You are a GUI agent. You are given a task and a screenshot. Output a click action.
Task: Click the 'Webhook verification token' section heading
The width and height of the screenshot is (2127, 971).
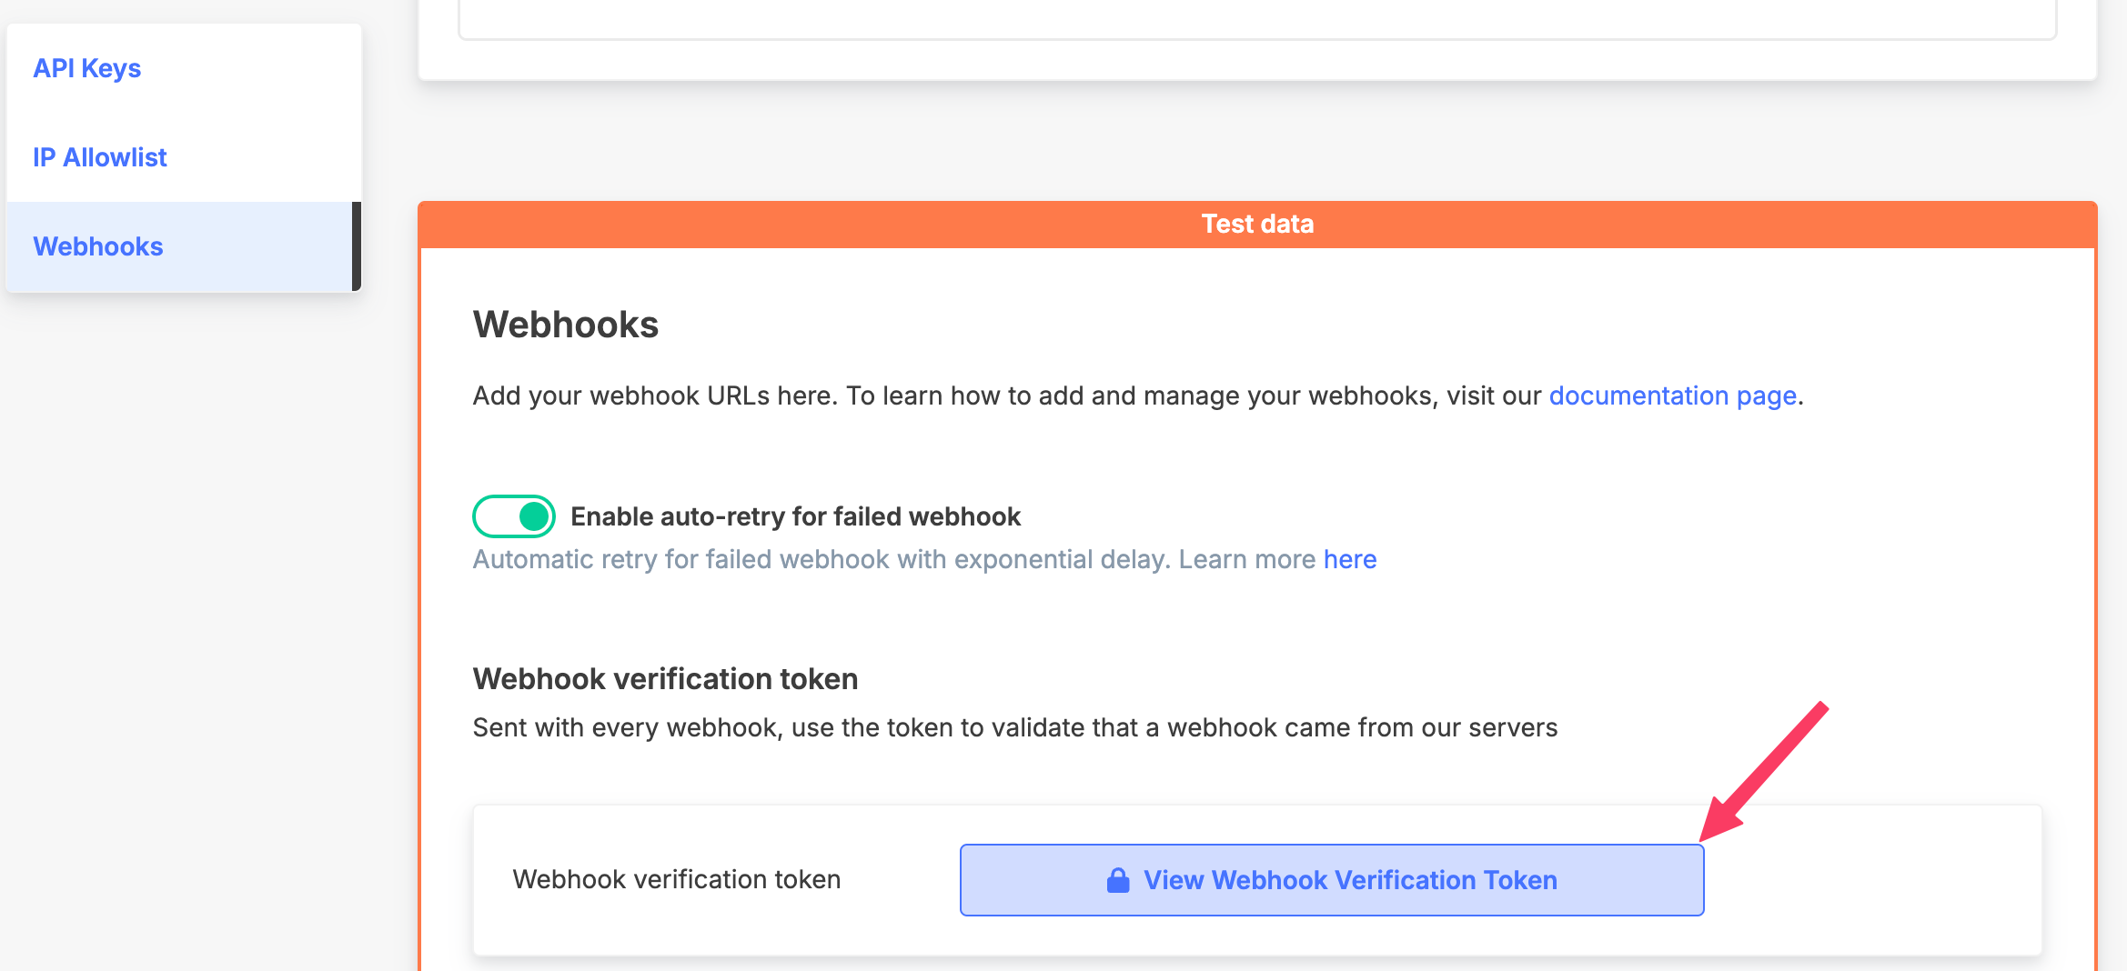pyautogui.click(x=665, y=679)
